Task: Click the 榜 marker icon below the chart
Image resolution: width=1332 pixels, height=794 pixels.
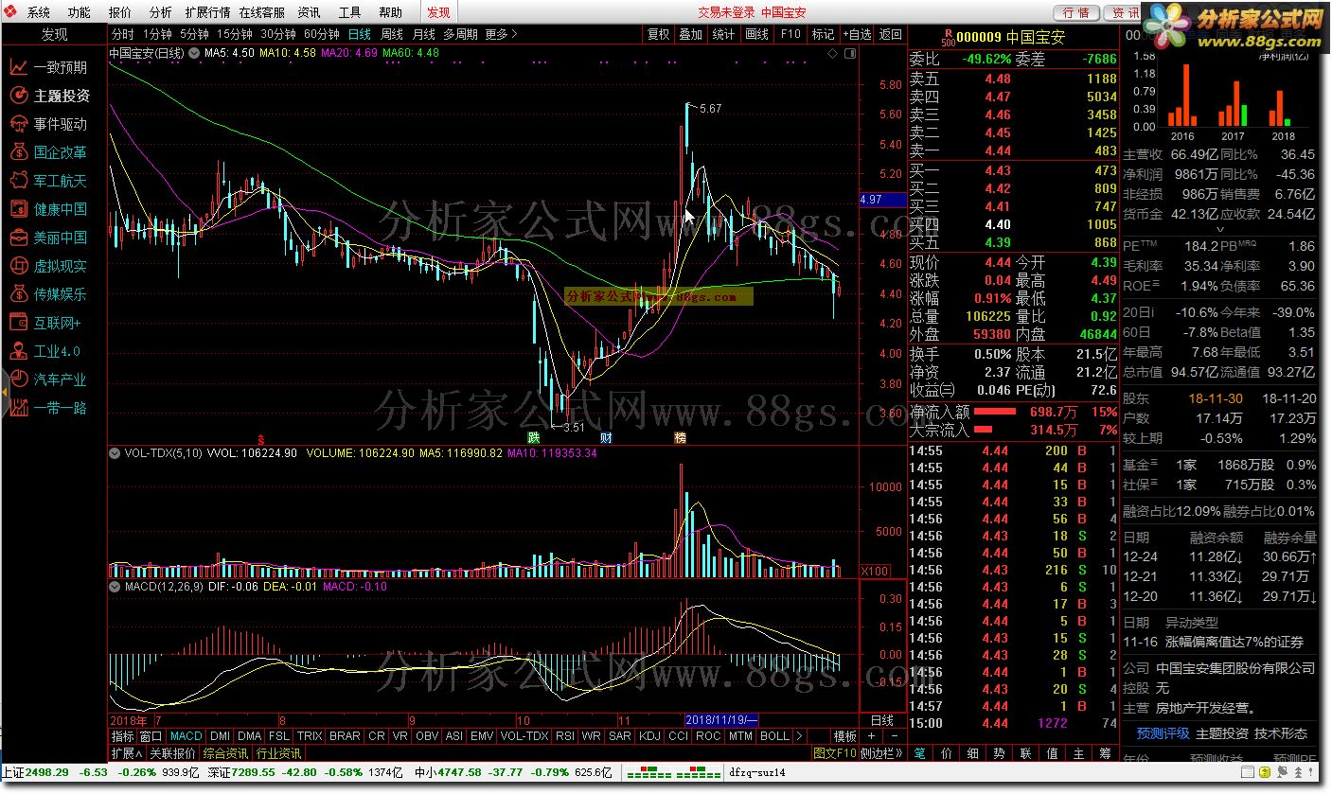Action: 680,438
